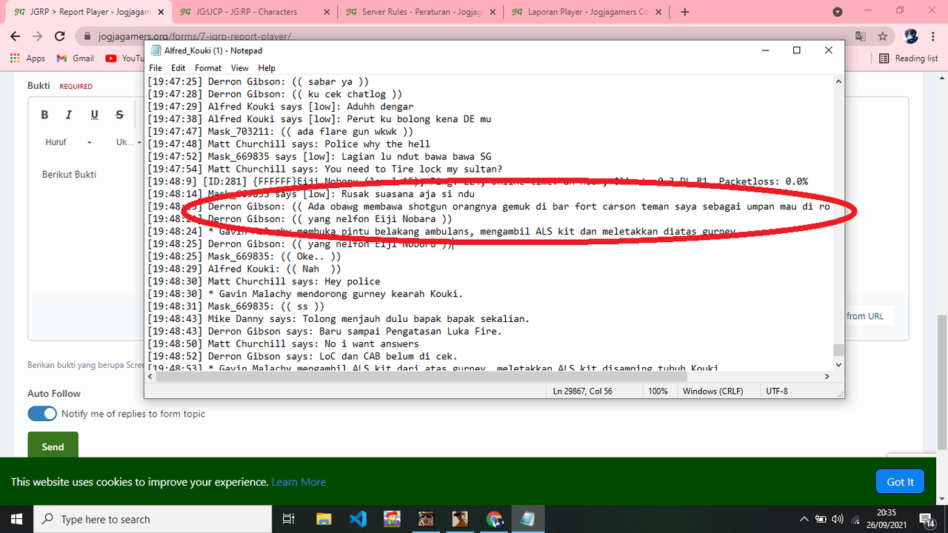
Task: Open the Huruf font dropdown
Action: click(67, 142)
